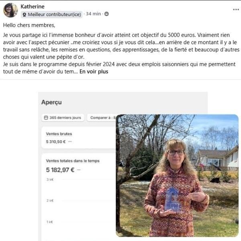Click the Katherine author name
The image size is (241, 241).
(x=33, y=6)
